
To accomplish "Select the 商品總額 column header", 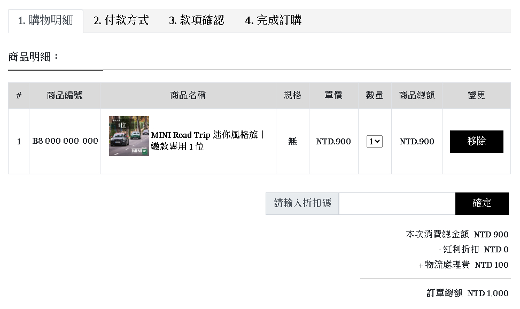I will (416, 96).
